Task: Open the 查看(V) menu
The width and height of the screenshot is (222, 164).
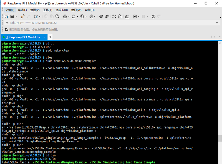Action: (x=35, y=10)
